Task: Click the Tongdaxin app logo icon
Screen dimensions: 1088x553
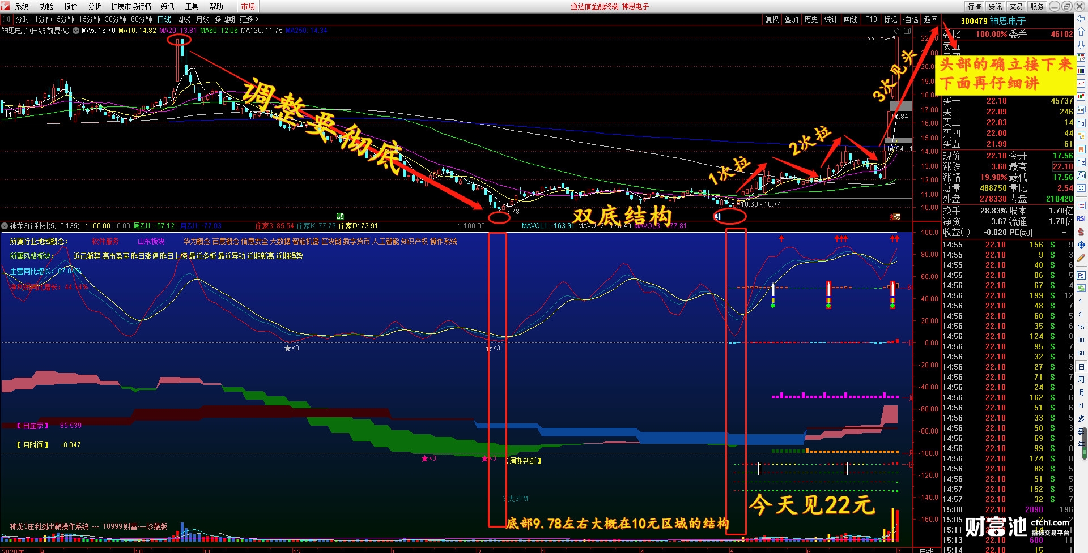Action: 6,6
